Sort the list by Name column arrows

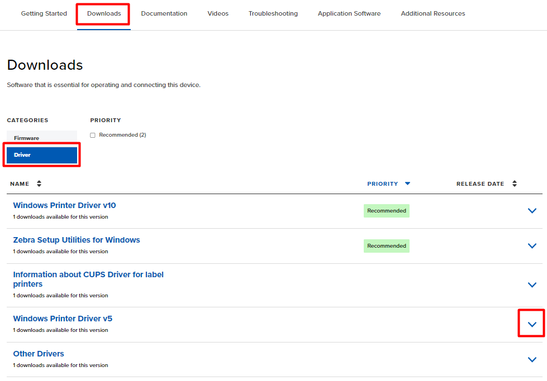click(x=39, y=184)
